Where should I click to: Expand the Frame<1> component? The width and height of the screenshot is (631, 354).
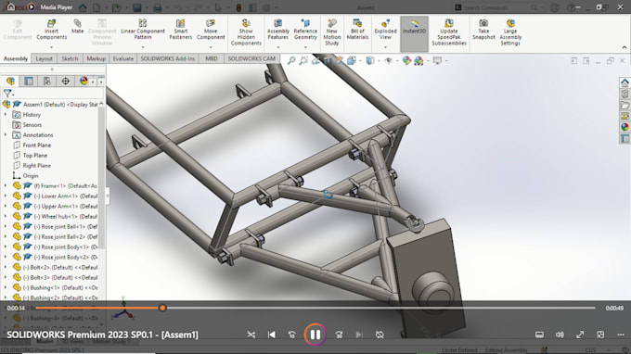click(6, 185)
